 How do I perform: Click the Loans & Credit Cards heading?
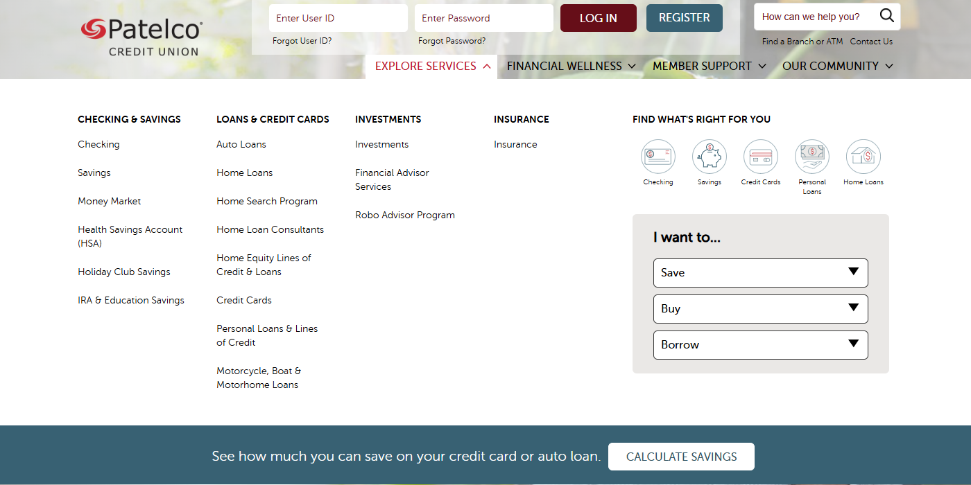[273, 119]
